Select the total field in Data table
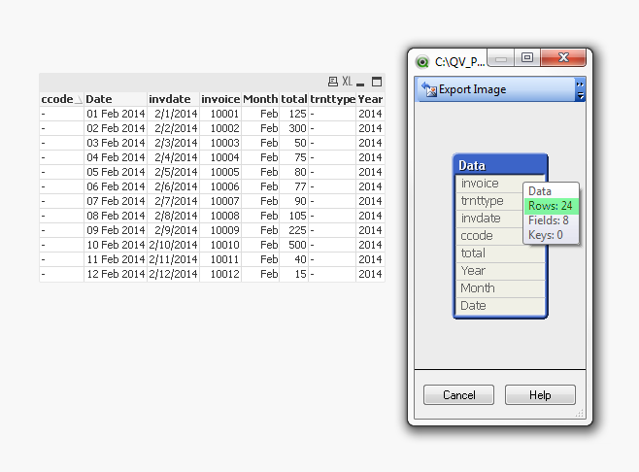The height and width of the screenshot is (472, 639). click(500, 253)
